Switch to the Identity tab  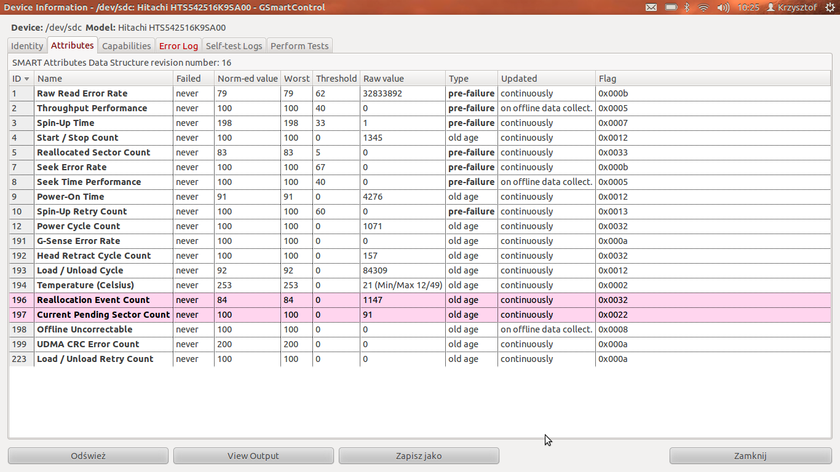tap(27, 45)
